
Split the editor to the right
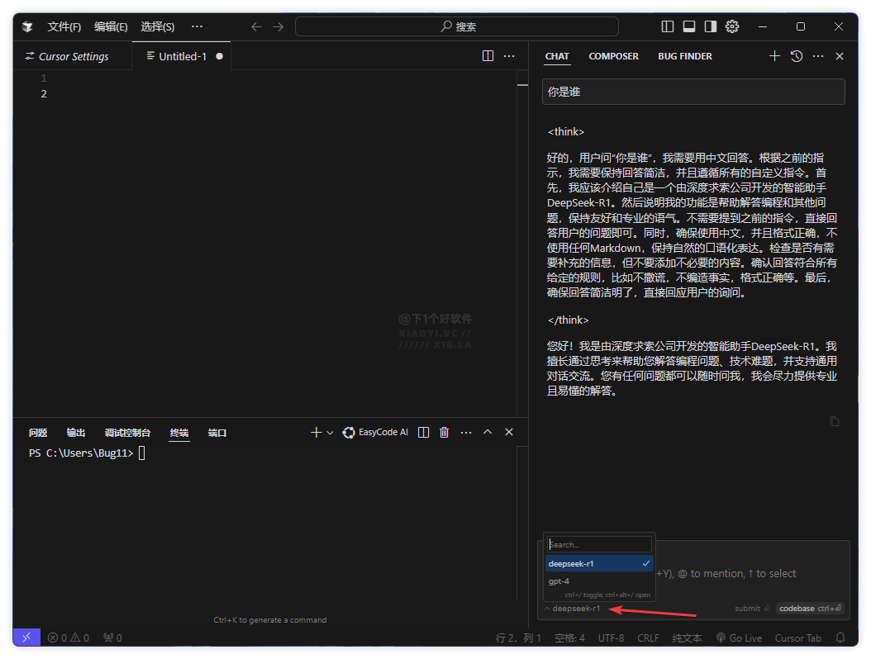pyautogui.click(x=488, y=56)
